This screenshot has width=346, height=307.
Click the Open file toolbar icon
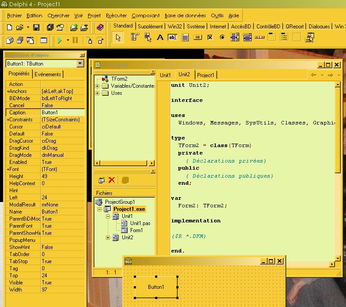(19, 27)
